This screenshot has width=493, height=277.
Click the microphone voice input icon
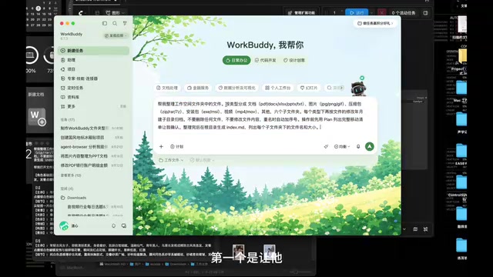tap(358, 147)
